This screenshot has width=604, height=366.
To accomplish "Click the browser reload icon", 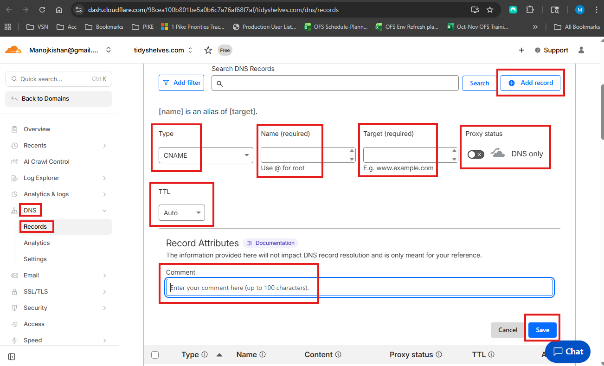I will point(42,10).
